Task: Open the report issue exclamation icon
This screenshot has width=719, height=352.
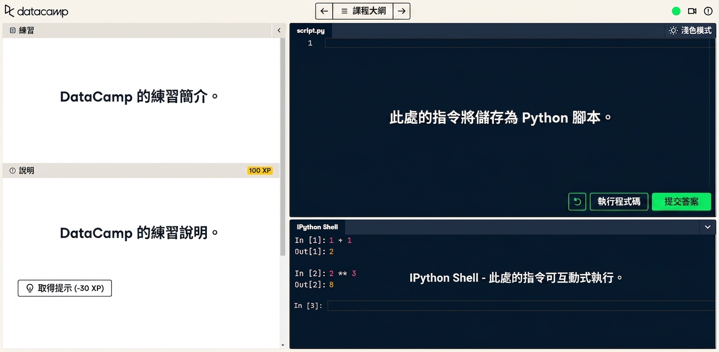Action: coord(708,11)
